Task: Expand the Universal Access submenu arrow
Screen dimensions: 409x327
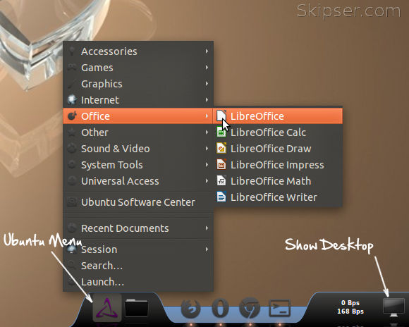Action: 207,180
